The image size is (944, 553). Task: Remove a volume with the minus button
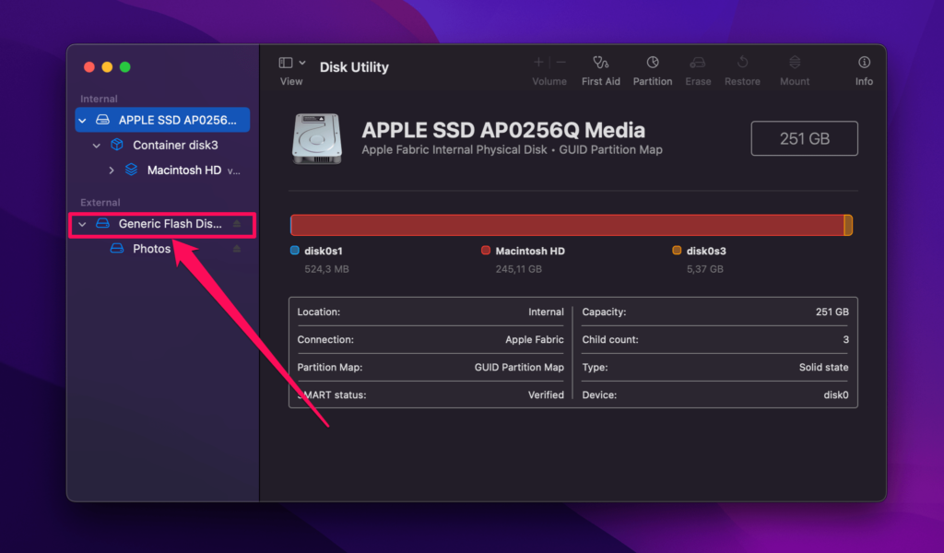[561, 62]
